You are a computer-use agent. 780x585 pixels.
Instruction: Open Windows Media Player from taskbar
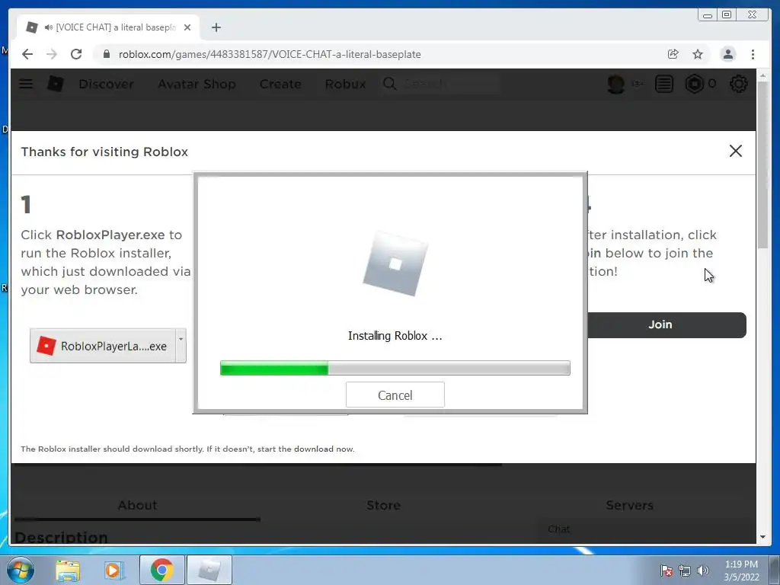point(114,570)
